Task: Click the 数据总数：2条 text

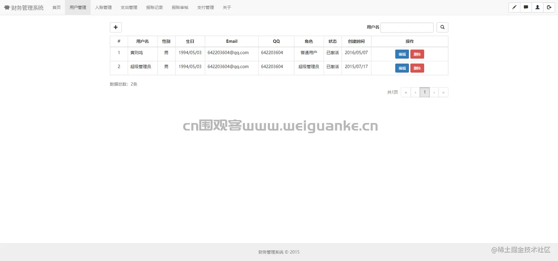Action: (124, 84)
